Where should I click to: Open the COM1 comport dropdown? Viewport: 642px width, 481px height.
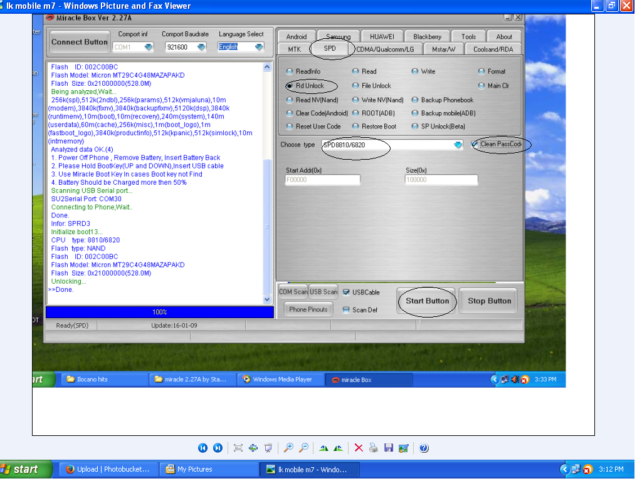tap(149, 47)
